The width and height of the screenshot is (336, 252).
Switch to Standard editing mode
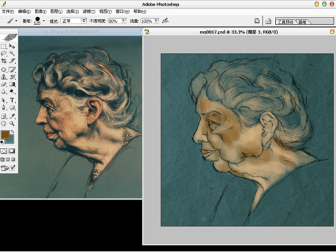tap(4, 151)
